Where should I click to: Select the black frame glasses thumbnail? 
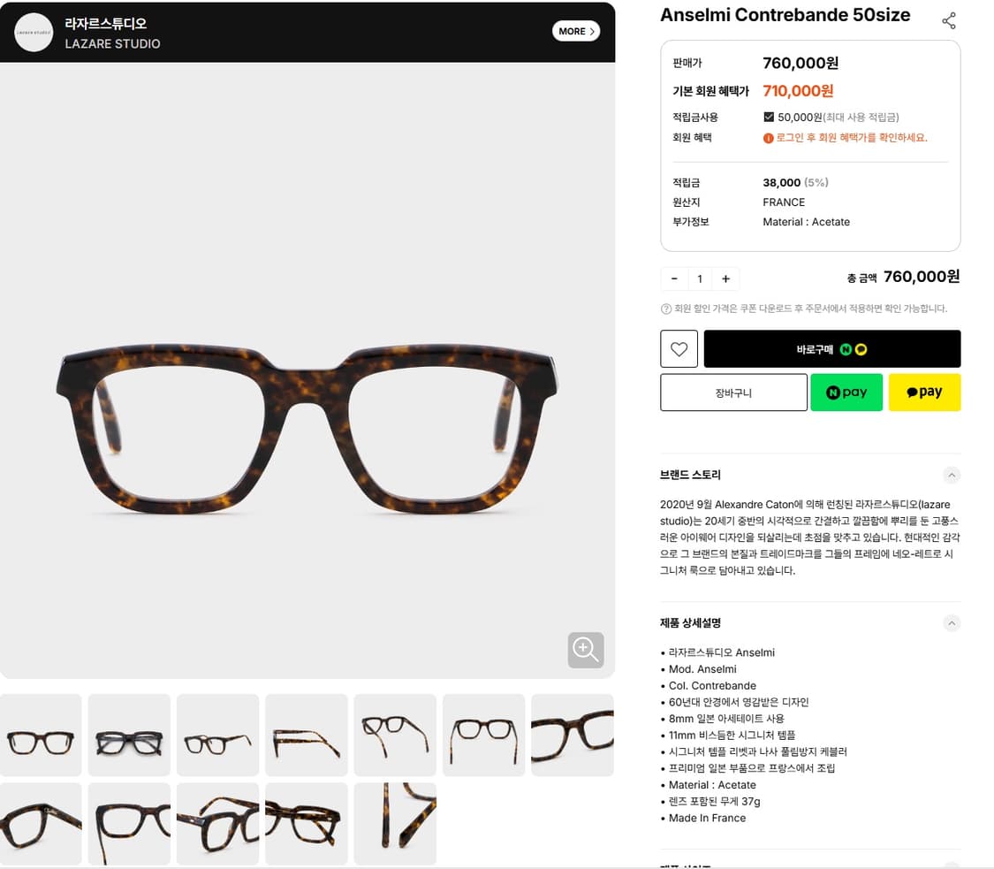tap(129, 736)
